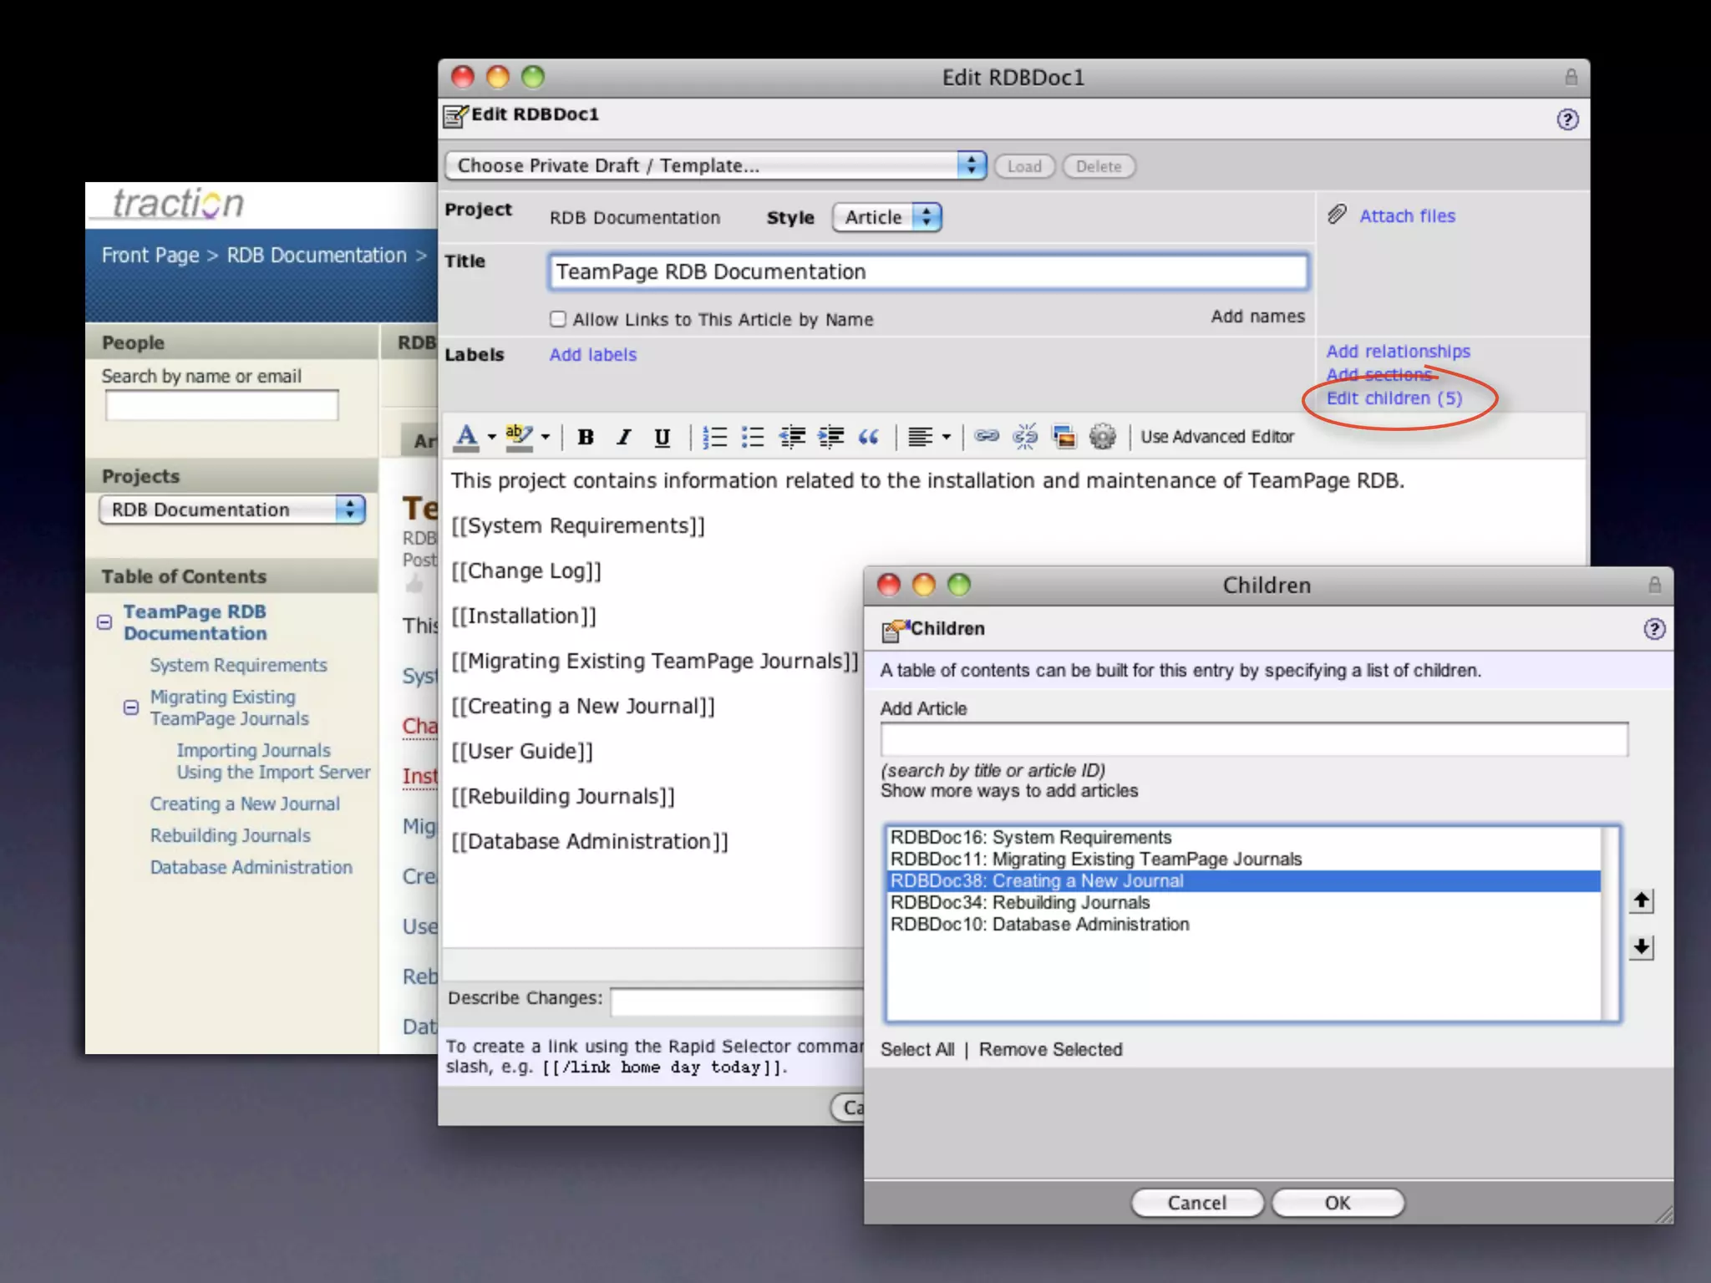Enable Allow Links to This Article by Name
The height and width of the screenshot is (1283, 1711).
(558, 319)
